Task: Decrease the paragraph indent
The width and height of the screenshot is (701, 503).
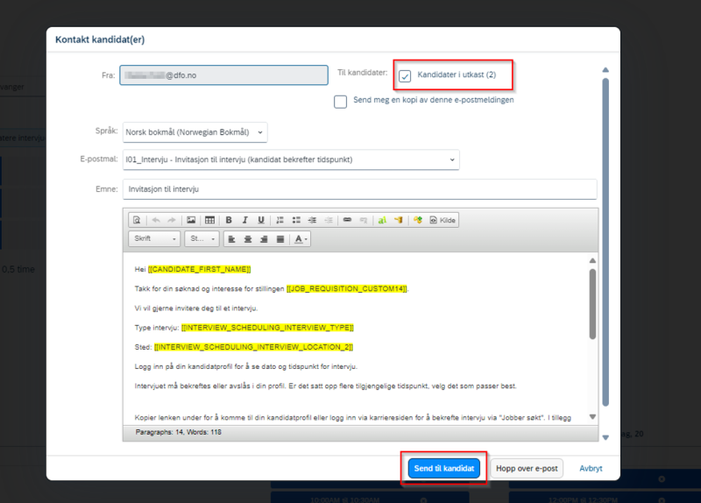Action: pyautogui.click(x=328, y=220)
